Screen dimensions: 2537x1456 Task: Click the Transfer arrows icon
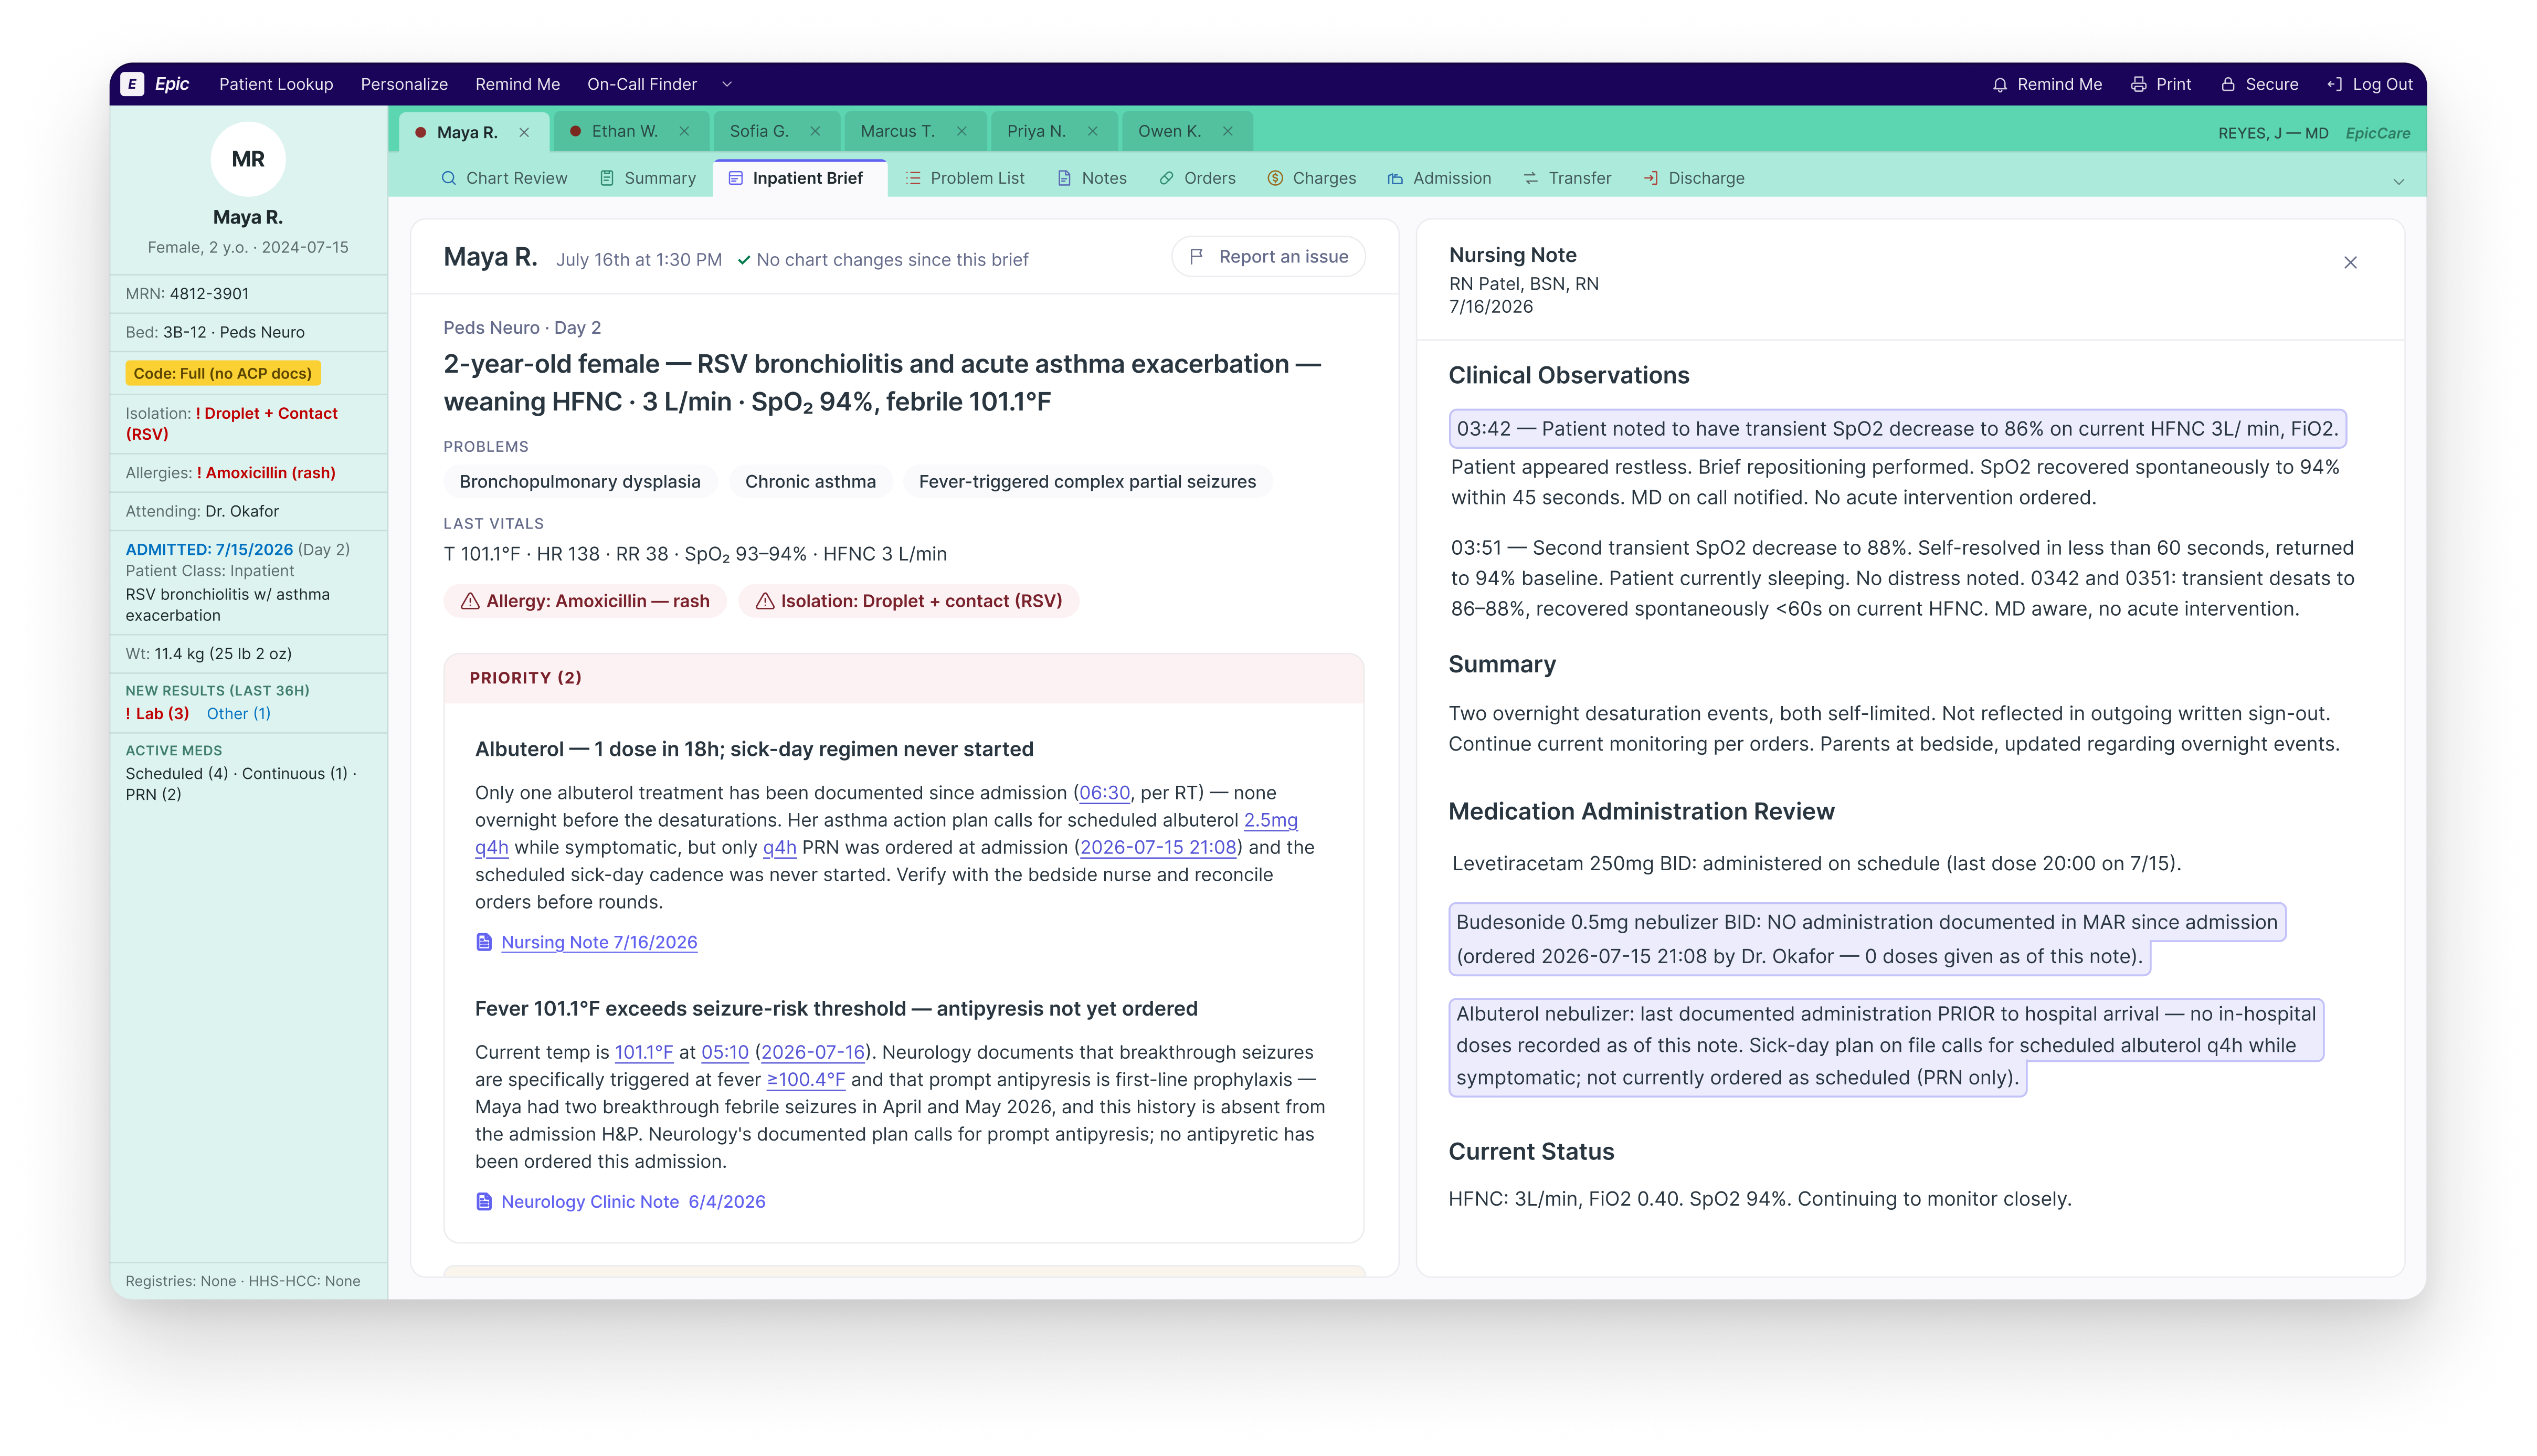[1530, 178]
